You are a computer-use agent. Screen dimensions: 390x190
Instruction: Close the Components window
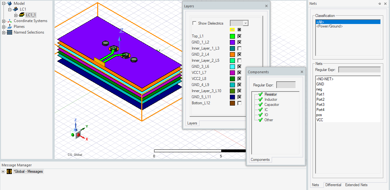[302, 72]
